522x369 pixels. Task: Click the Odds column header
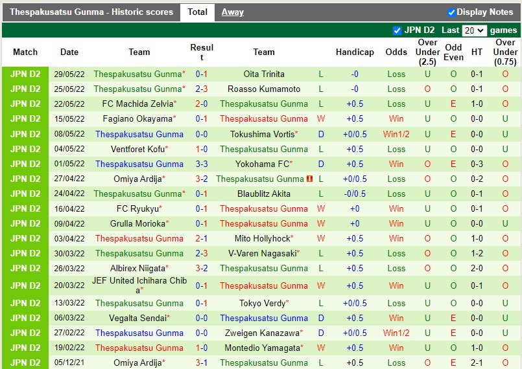click(x=396, y=52)
